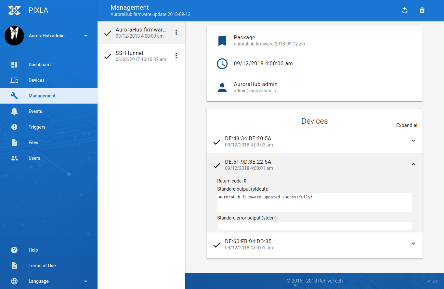
Task: Click the PIXLA logo icon
Action: (14, 10)
